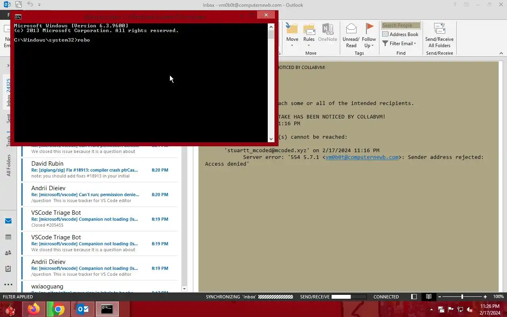Click the taskbar clock 11:26 PM

pos(490,306)
